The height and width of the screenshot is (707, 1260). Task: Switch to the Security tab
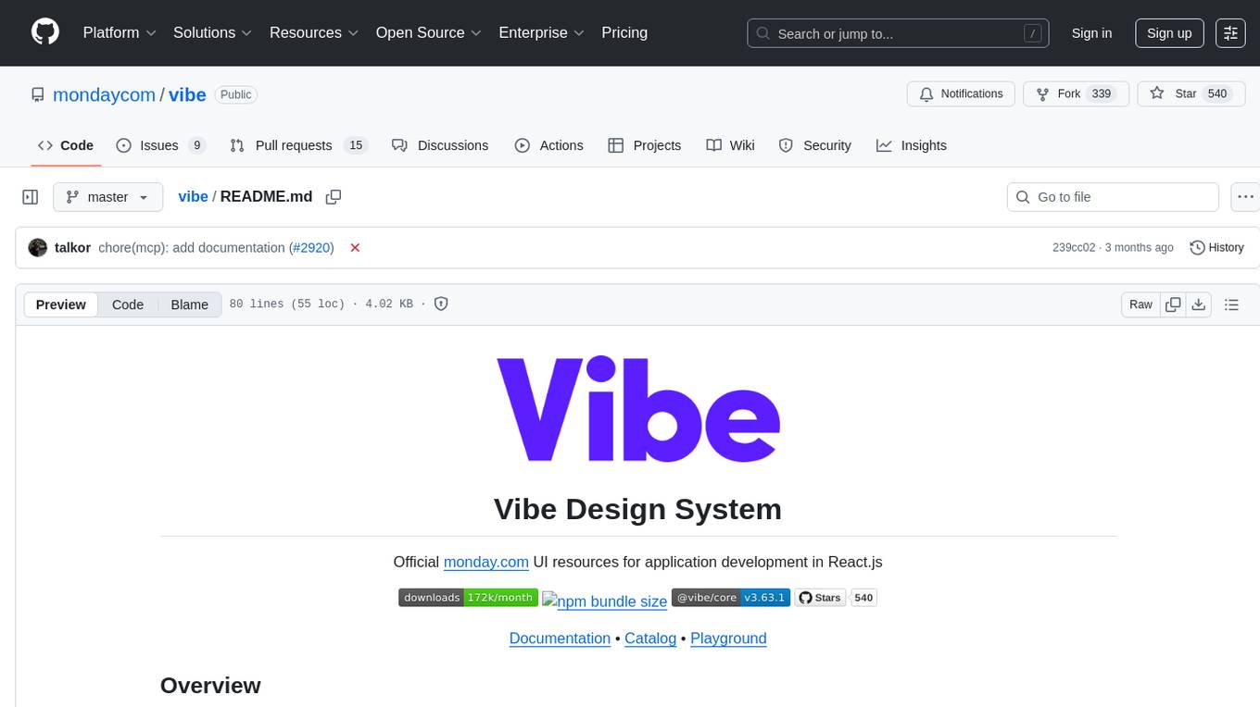tap(814, 145)
